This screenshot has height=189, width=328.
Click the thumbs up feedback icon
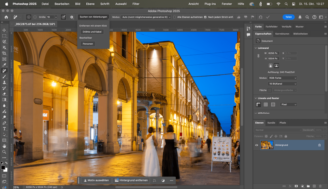(x=239, y=17)
